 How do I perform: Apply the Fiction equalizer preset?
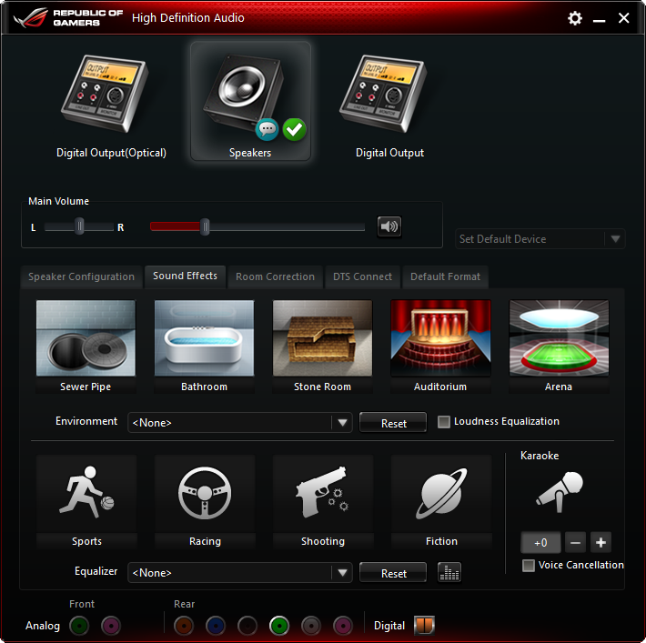(441, 501)
